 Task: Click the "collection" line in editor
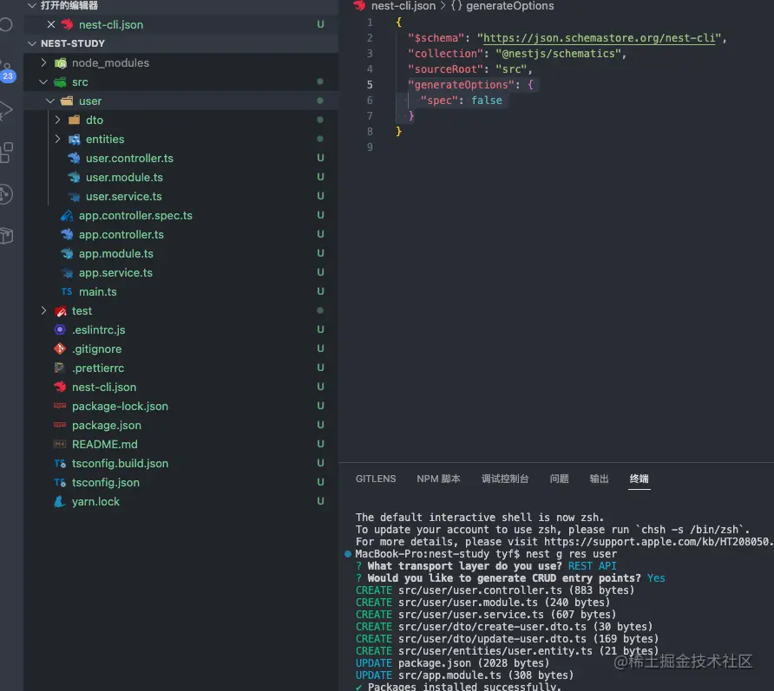[517, 53]
